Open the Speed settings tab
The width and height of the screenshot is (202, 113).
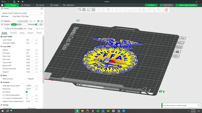click(x=22, y=33)
